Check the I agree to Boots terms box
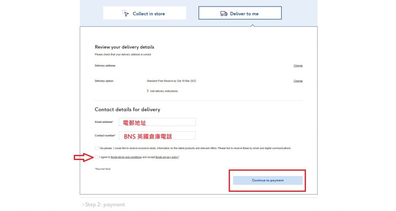The height and width of the screenshot is (211, 396). point(96,157)
